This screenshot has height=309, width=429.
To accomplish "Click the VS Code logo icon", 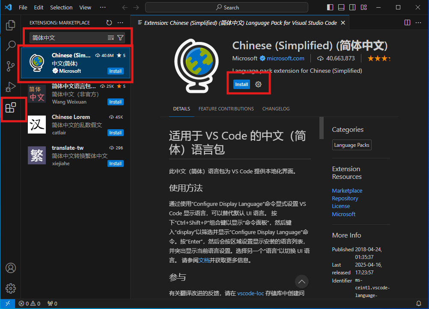I will (x=8, y=7).
